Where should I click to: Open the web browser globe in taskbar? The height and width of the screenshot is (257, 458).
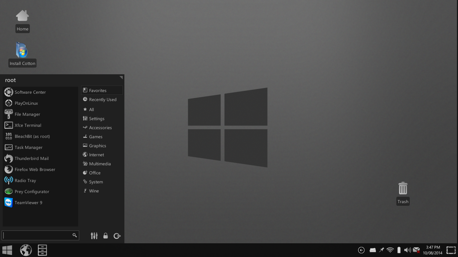pyautogui.click(x=26, y=250)
